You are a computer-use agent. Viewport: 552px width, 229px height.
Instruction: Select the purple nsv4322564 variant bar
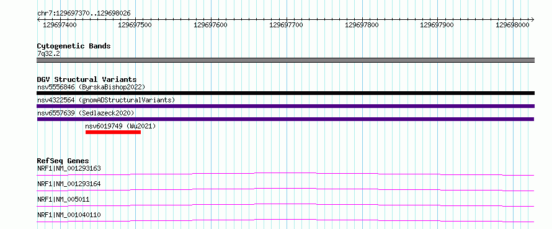pyautogui.click(x=285, y=106)
